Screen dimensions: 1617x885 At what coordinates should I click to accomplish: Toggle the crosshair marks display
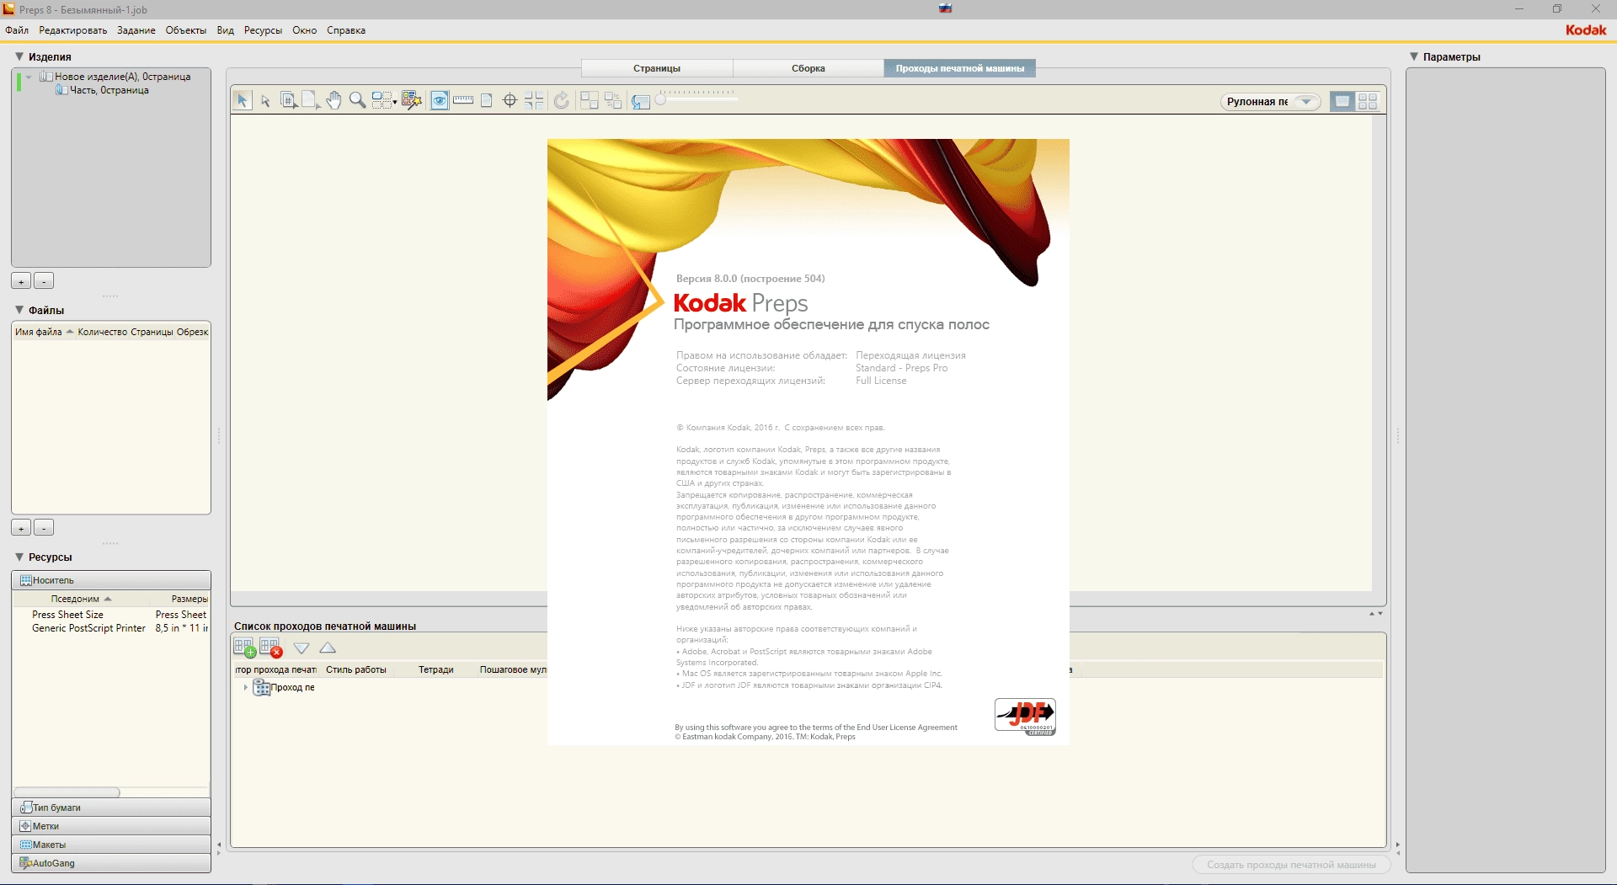510,100
